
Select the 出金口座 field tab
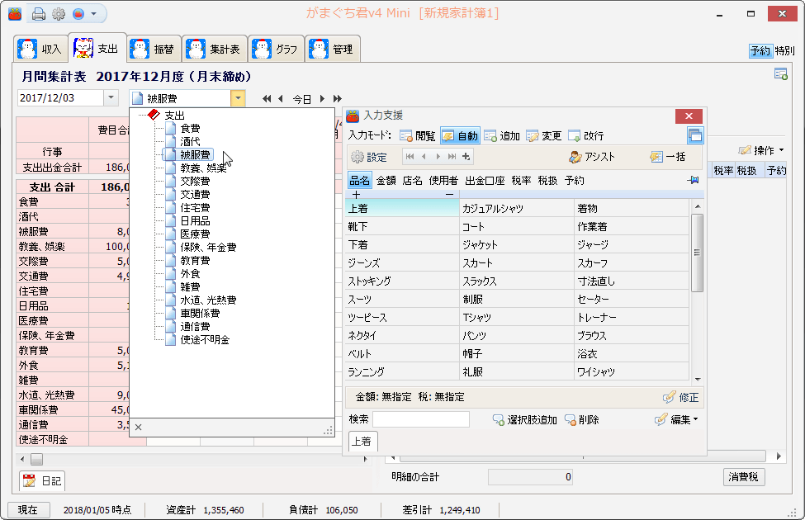coord(485,181)
